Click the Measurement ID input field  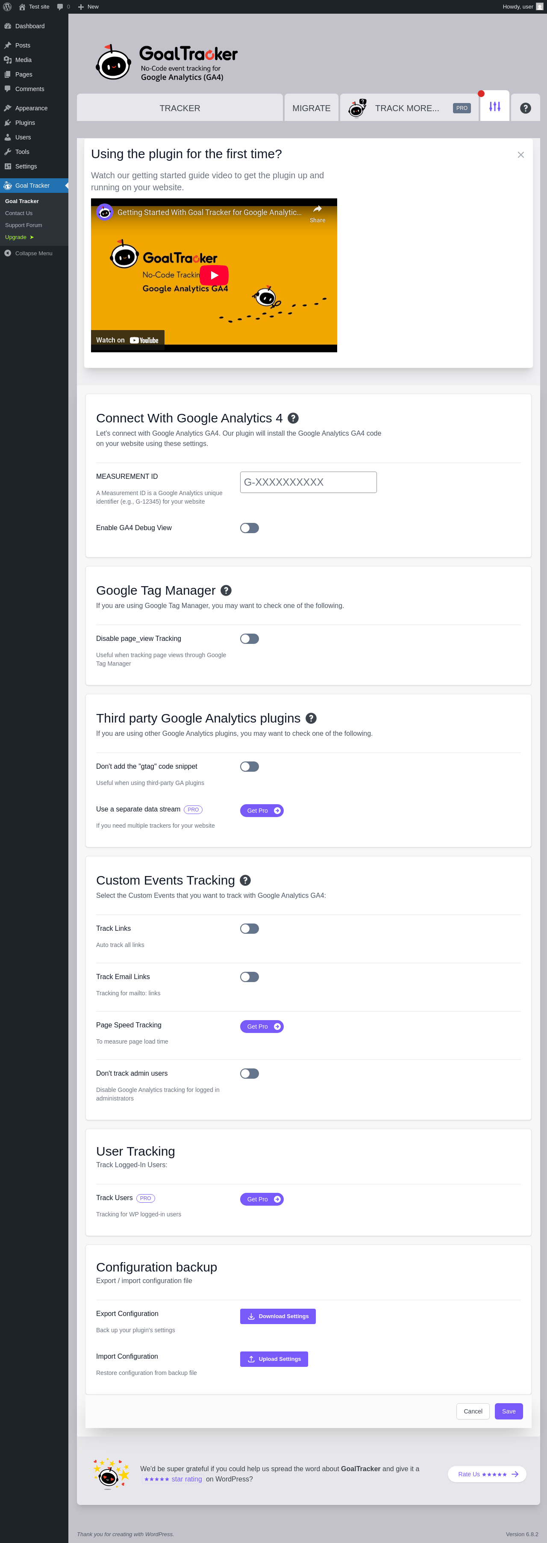point(308,481)
